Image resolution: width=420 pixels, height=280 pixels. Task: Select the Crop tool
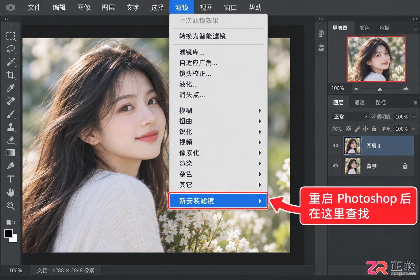[x=11, y=75]
